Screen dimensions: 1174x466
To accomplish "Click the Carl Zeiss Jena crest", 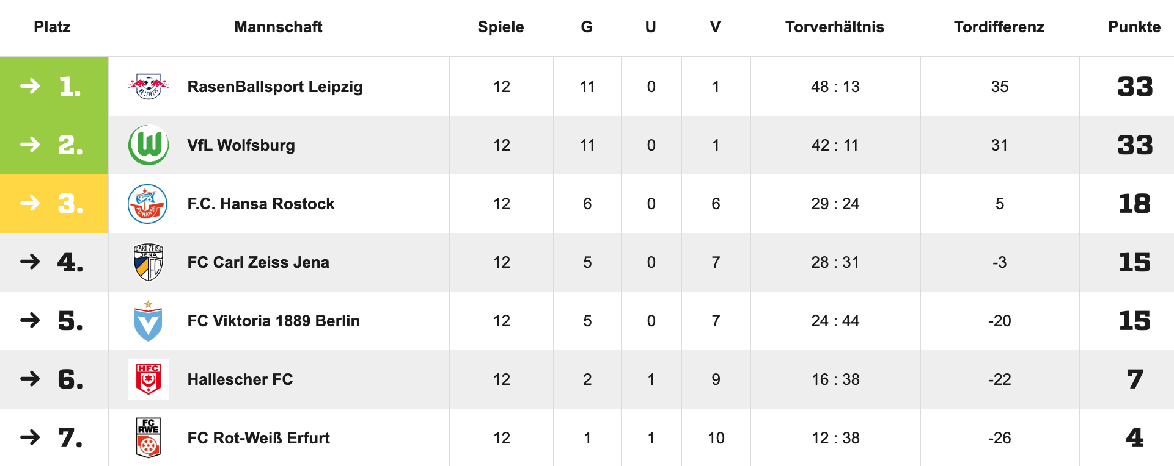I will [x=148, y=262].
